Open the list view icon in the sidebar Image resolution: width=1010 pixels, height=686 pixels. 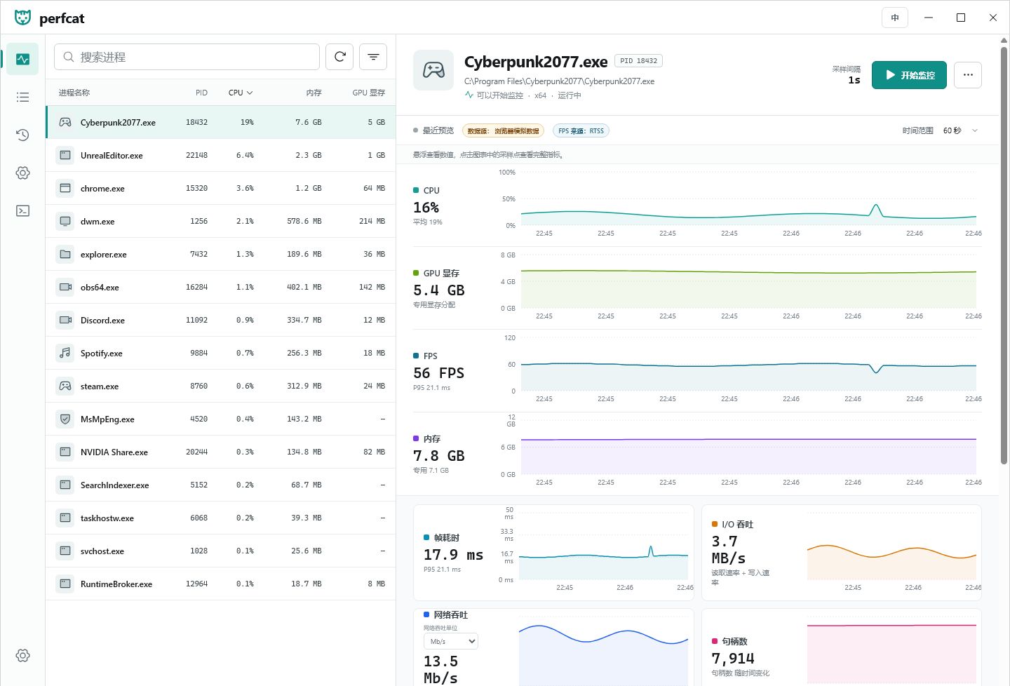[x=22, y=97]
